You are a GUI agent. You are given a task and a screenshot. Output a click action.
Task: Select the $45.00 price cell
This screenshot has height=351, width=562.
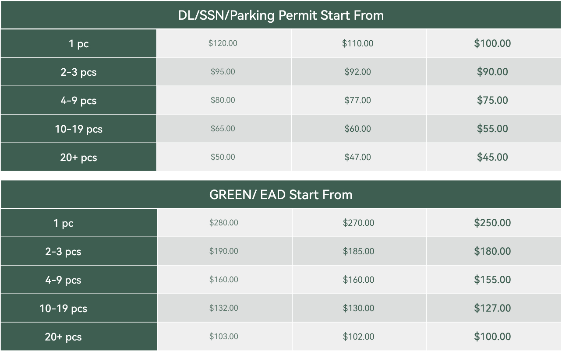click(492, 157)
